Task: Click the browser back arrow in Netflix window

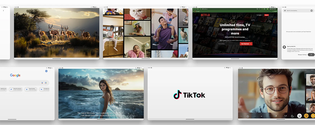Action: coord(194,9)
